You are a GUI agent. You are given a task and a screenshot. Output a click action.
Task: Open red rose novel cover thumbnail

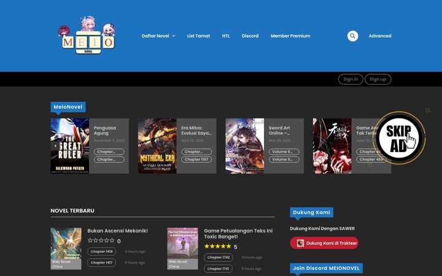pos(332,145)
